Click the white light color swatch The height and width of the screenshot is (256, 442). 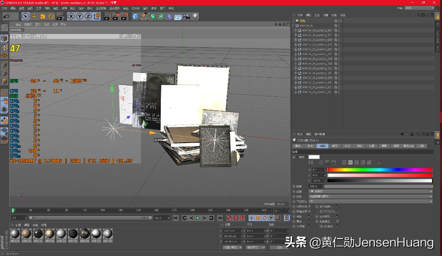pyautogui.click(x=314, y=157)
